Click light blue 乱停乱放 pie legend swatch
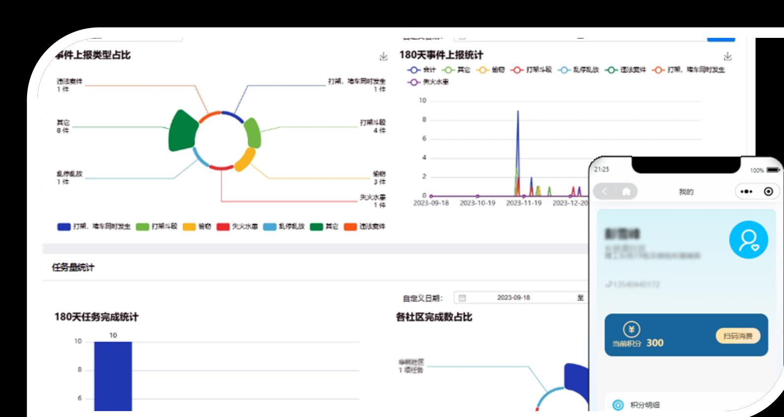 [270, 227]
